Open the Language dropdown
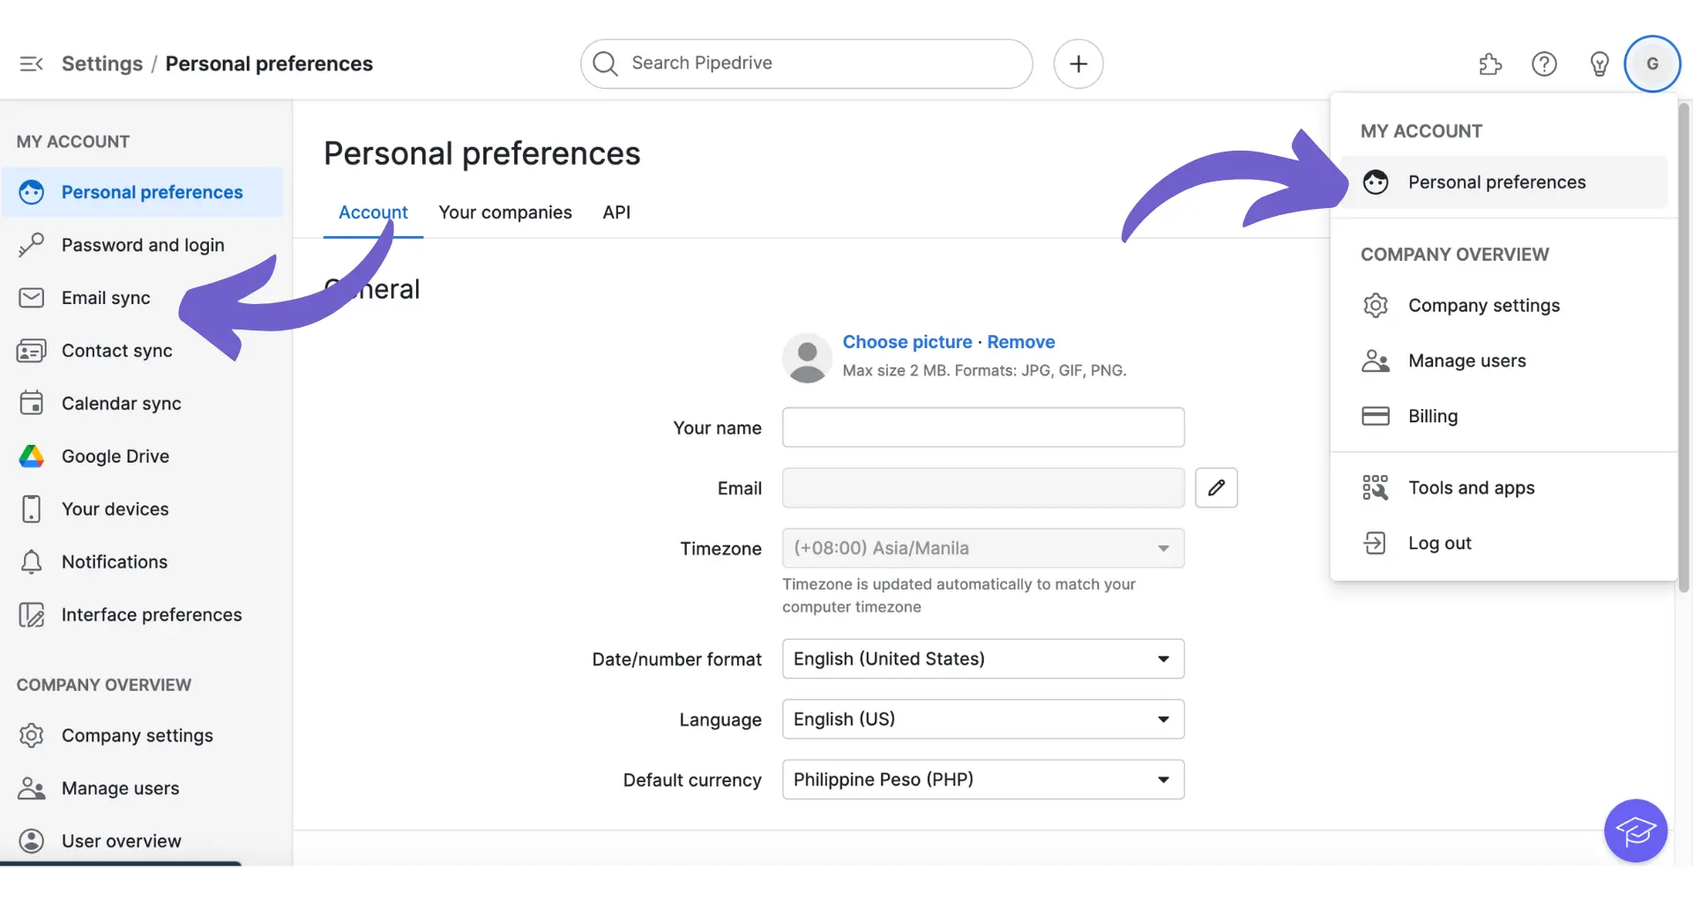This screenshot has width=1693, height=899. point(983,719)
